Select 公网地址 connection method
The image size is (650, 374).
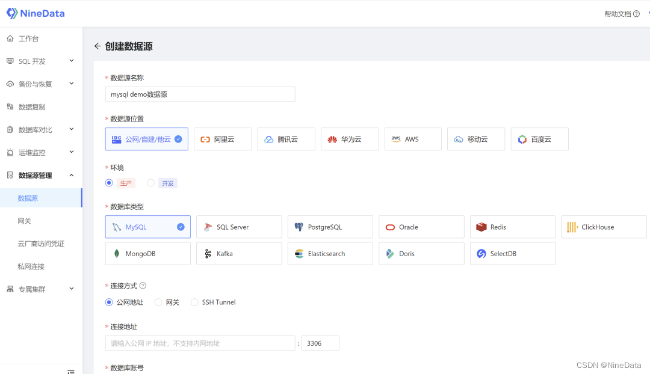[x=109, y=302]
